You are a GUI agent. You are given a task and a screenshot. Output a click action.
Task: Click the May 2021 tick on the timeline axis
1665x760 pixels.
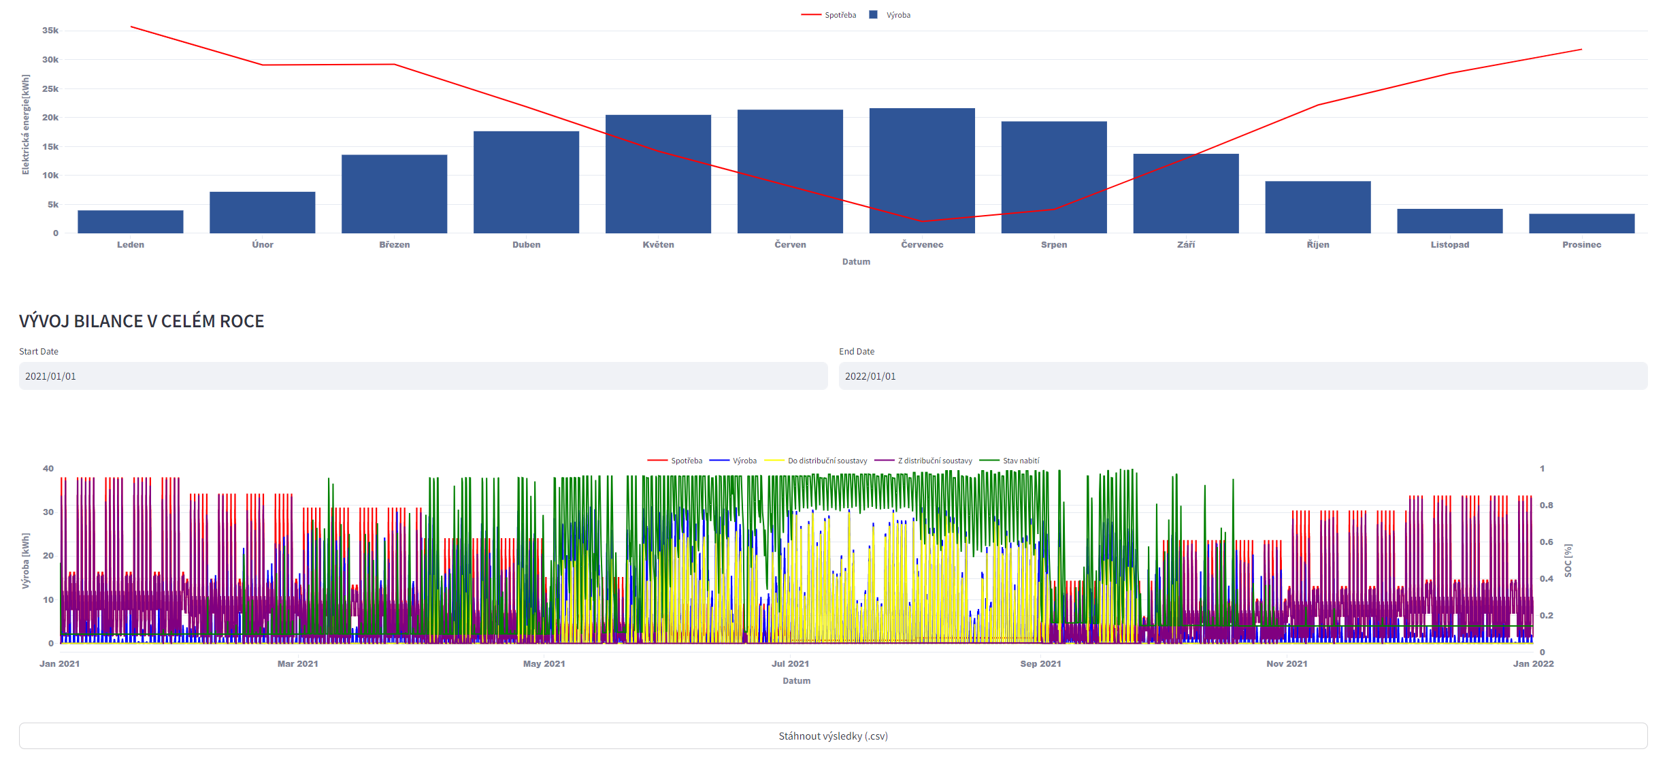[544, 664]
